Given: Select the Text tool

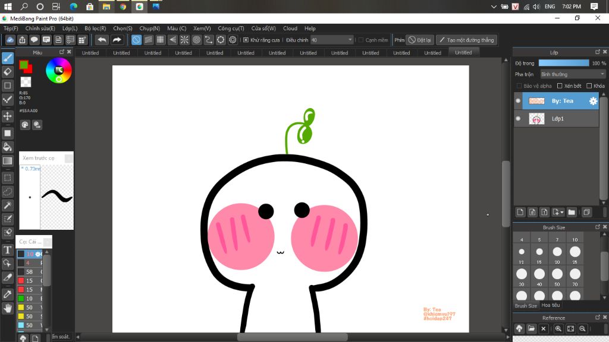Looking at the screenshot, I should pos(7,250).
